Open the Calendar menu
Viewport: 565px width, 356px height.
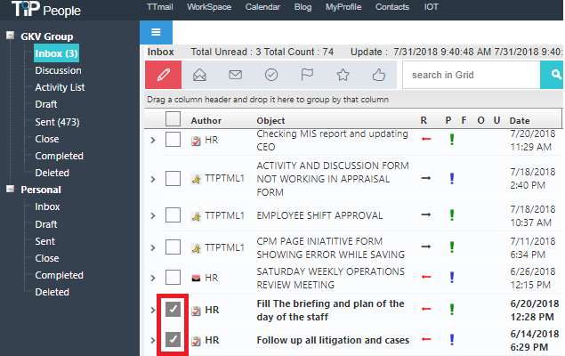[262, 7]
